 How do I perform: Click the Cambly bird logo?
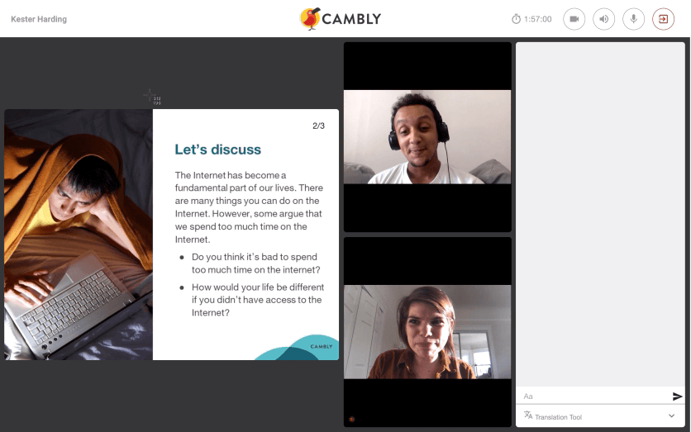310,18
